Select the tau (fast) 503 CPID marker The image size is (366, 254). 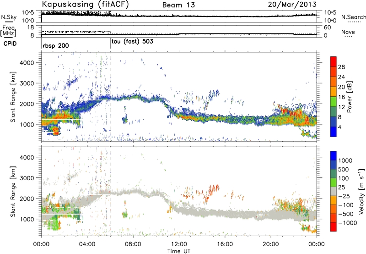pyautogui.click(x=133, y=42)
